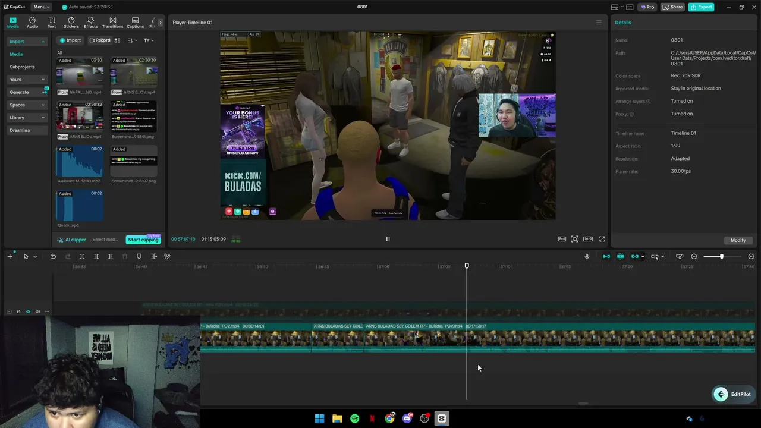Click the preview zoom-to-fit icon
The width and height of the screenshot is (761, 428).
575,239
